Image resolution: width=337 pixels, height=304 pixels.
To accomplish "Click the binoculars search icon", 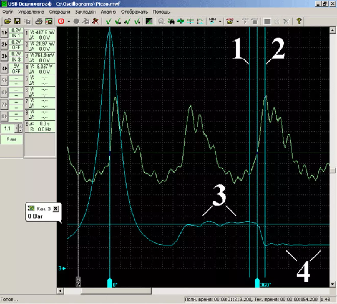I will (171, 21).
